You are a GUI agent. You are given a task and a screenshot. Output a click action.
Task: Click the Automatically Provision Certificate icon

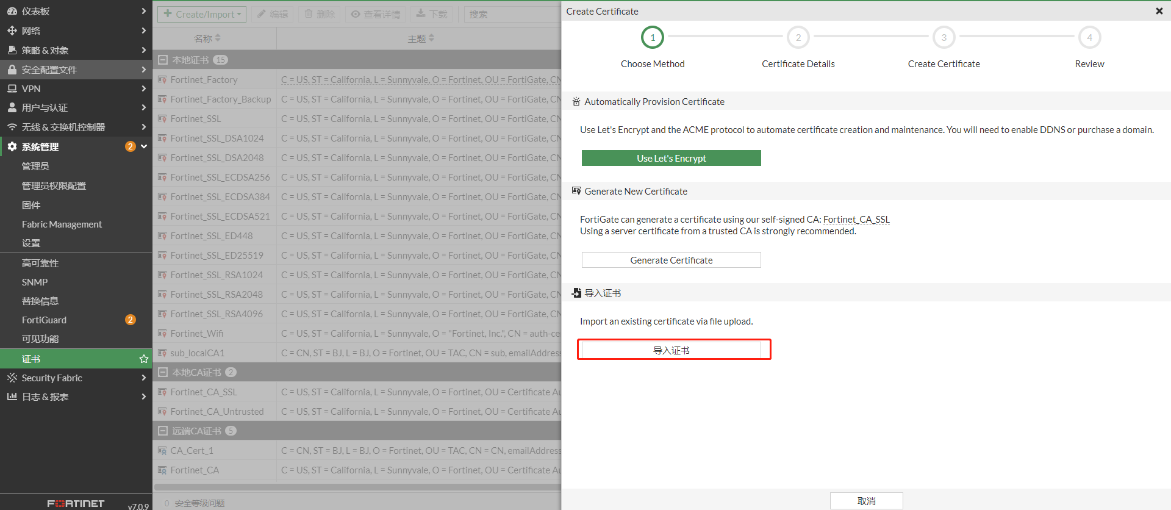(x=576, y=101)
